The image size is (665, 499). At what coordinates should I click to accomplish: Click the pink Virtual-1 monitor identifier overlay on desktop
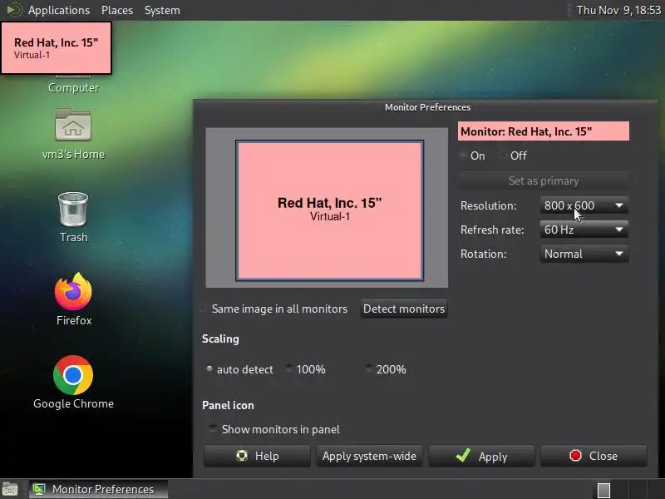click(x=57, y=48)
